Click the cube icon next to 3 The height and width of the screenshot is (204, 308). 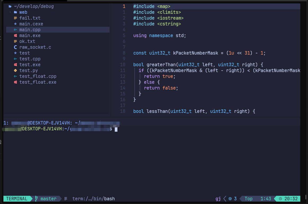[x=230, y=199]
